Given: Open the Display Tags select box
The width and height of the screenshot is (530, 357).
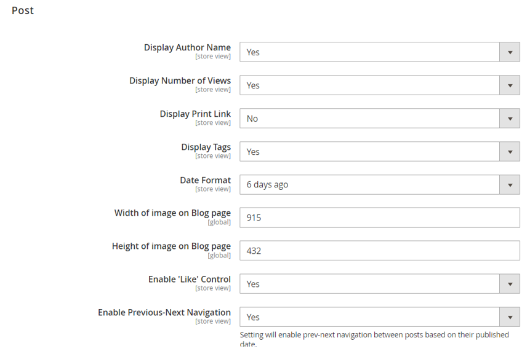Looking at the screenshot, I should point(369,152).
